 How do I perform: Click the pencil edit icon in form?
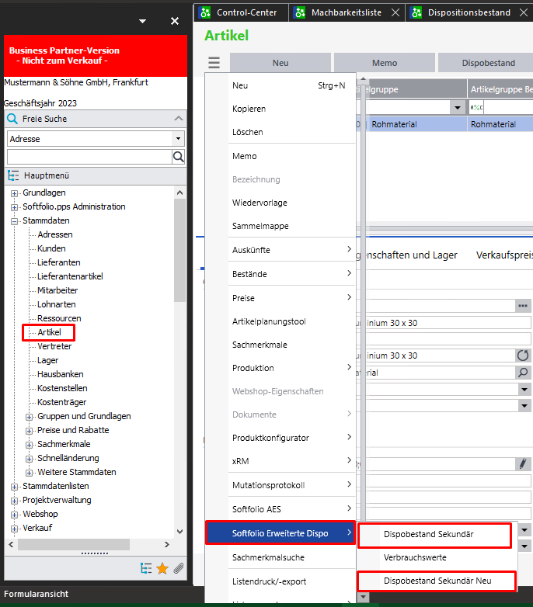tap(523, 463)
